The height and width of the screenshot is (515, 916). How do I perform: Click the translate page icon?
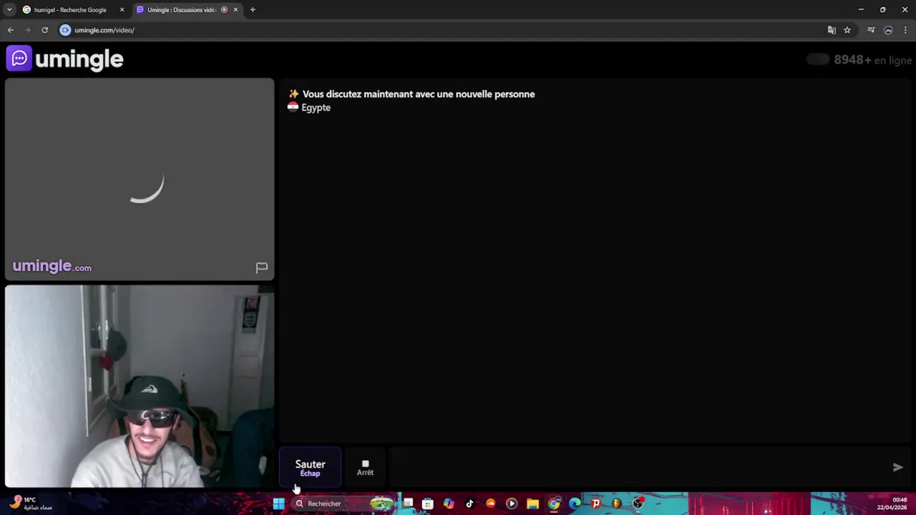pyautogui.click(x=832, y=30)
